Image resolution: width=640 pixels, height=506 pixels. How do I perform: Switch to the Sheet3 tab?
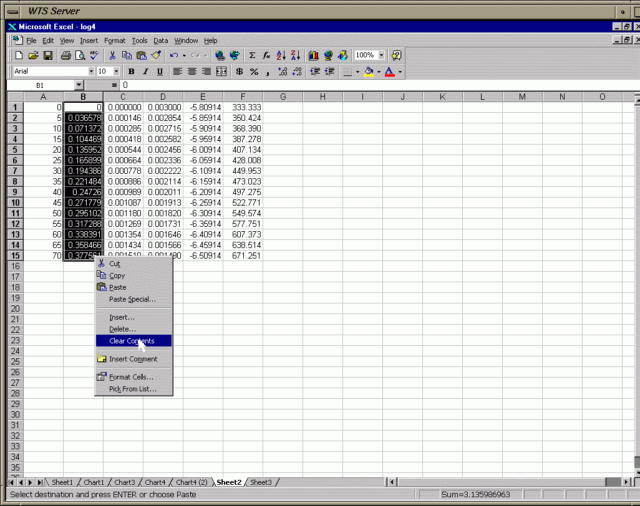point(261,482)
